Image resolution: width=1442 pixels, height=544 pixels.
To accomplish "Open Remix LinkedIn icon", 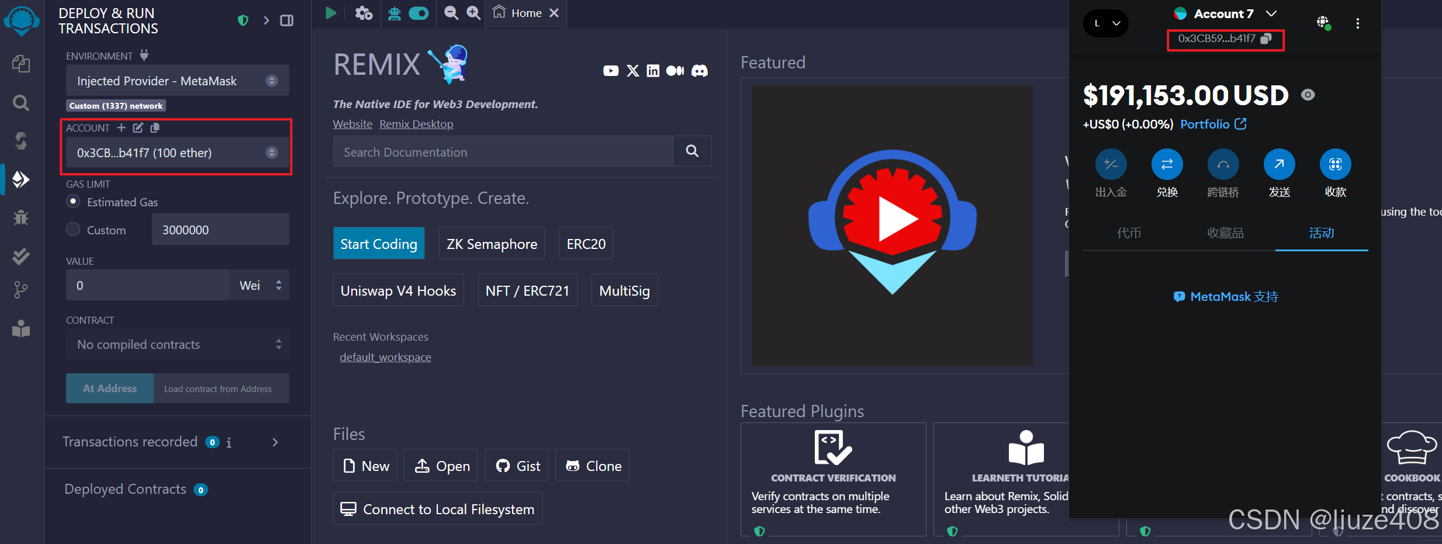I will pyautogui.click(x=653, y=71).
